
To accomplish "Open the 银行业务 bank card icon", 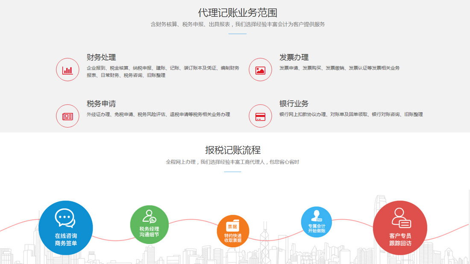I will point(260,116).
